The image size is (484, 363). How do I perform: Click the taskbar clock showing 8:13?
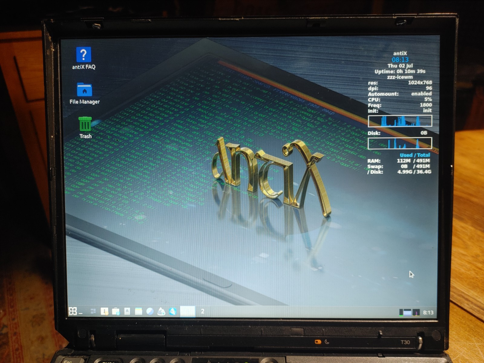pos(428,312)
